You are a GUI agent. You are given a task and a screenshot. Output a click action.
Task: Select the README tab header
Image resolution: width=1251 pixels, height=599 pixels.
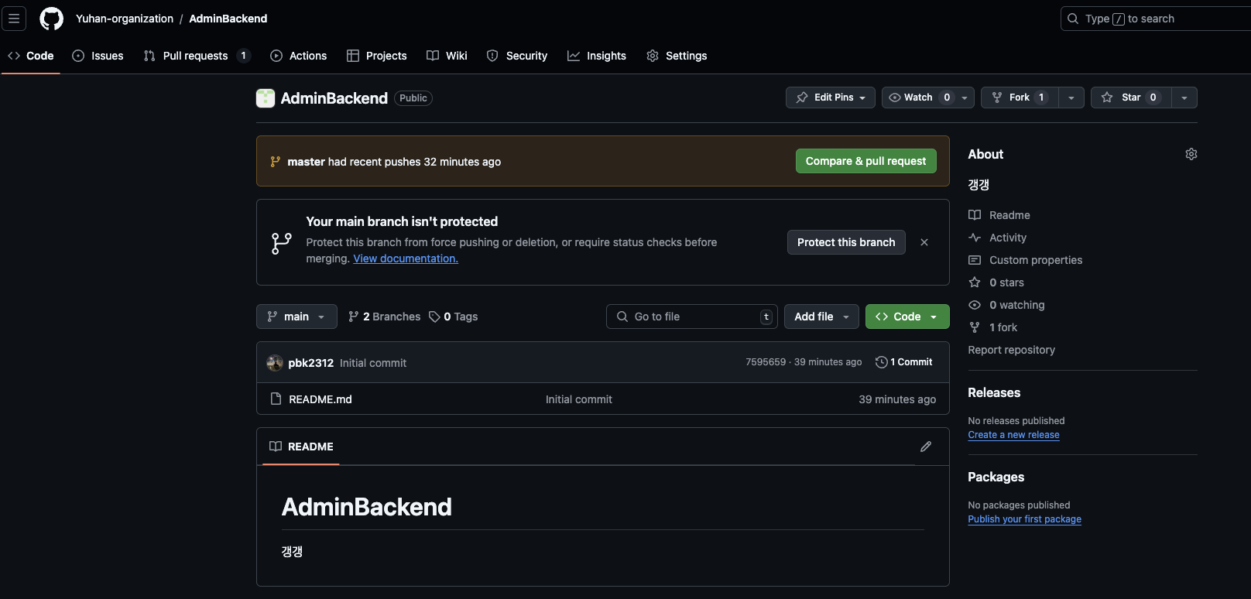pos(301,447)
